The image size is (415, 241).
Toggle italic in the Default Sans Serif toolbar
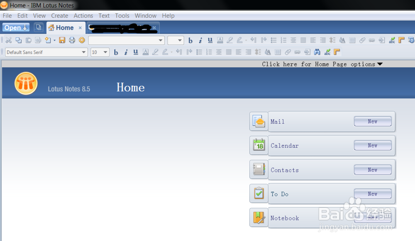(126, 52)
